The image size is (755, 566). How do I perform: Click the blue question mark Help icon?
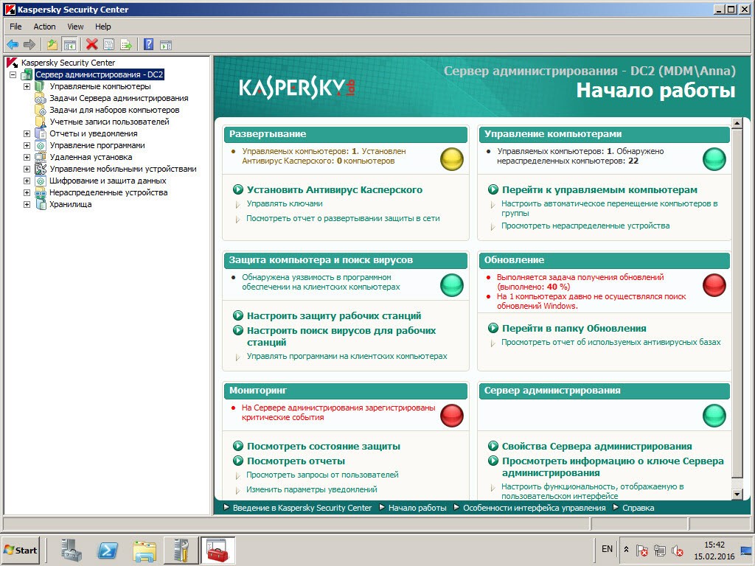click(149, 45)
